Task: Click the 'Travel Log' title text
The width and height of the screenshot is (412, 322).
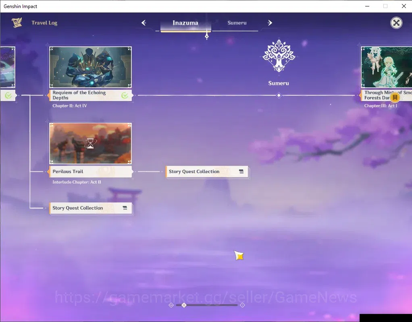Action: 44,23
